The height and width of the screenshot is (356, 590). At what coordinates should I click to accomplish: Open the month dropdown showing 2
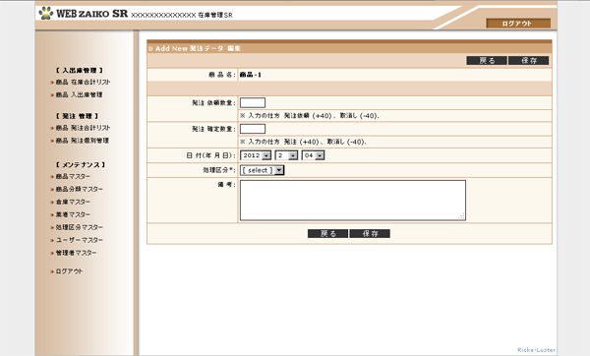click(286, 155)
